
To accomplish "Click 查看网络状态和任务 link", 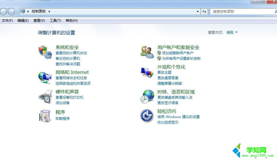I will coord(71,78).
